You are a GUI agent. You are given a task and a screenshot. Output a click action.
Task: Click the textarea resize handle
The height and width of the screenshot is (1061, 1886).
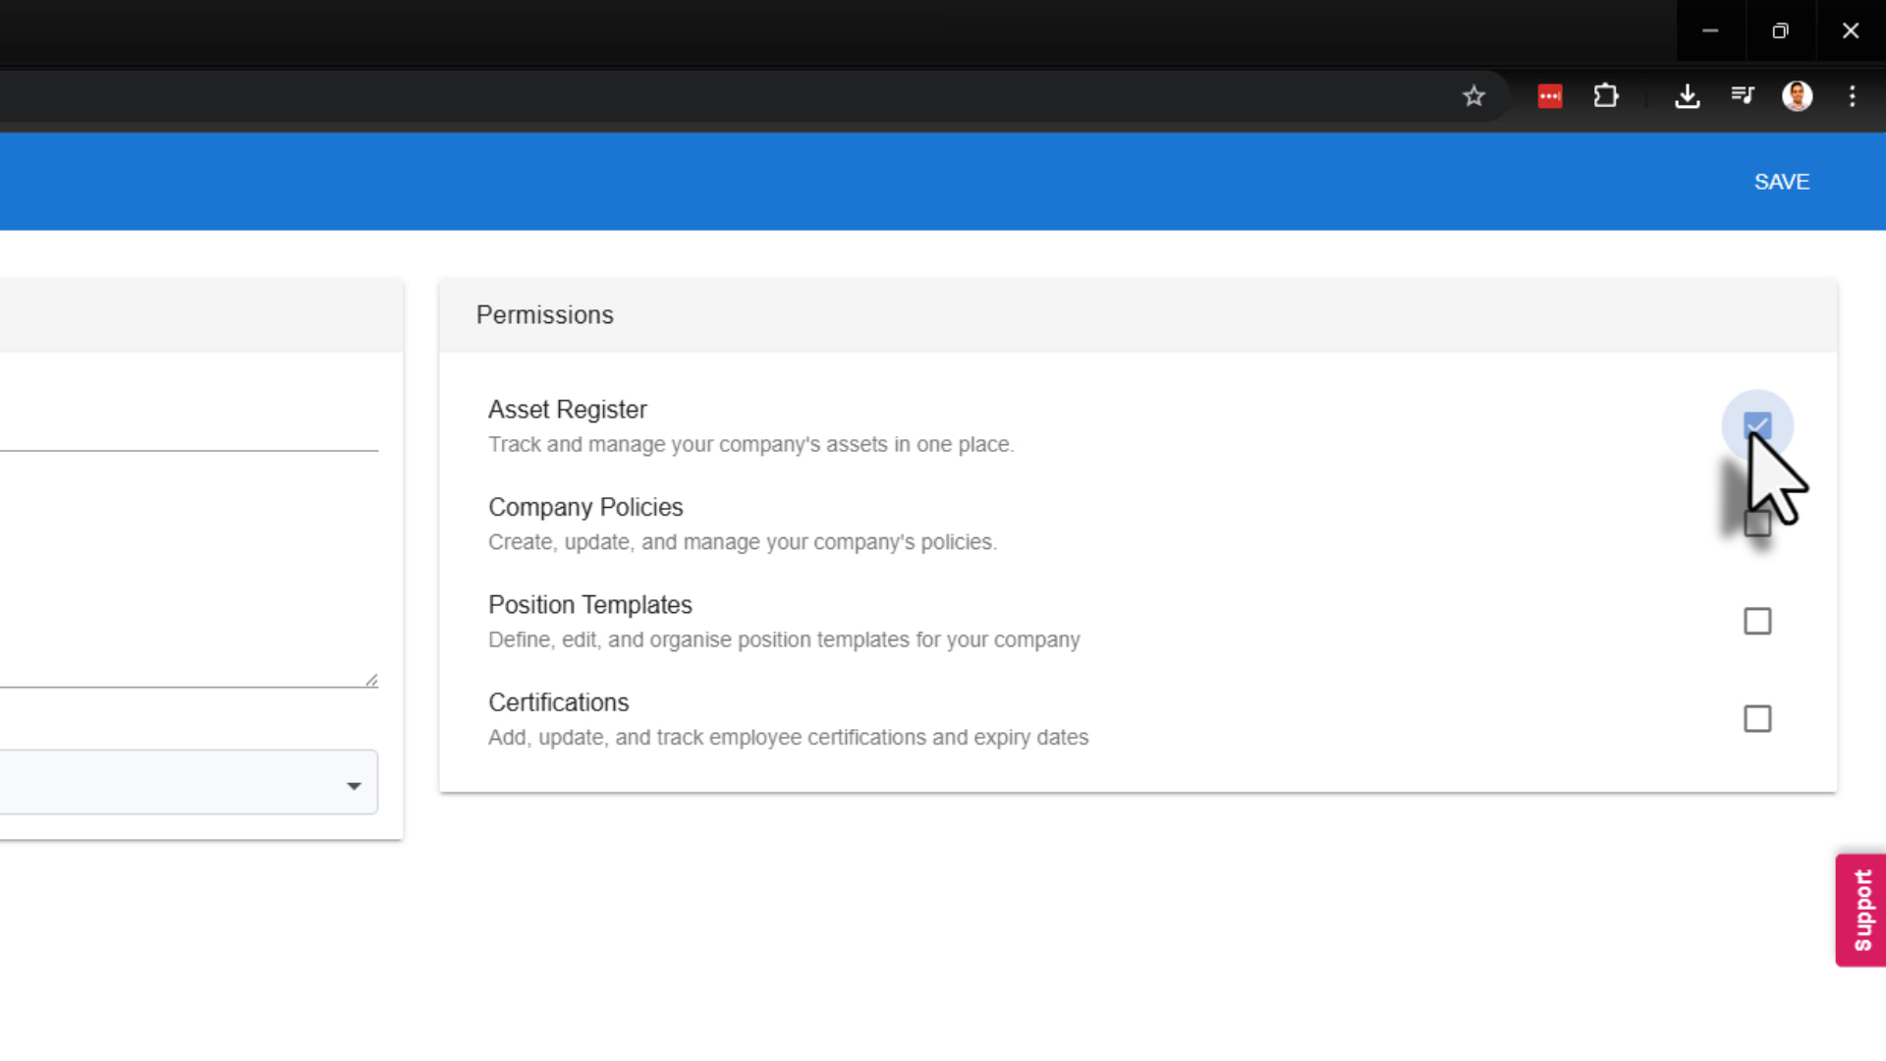coord(371,680)
